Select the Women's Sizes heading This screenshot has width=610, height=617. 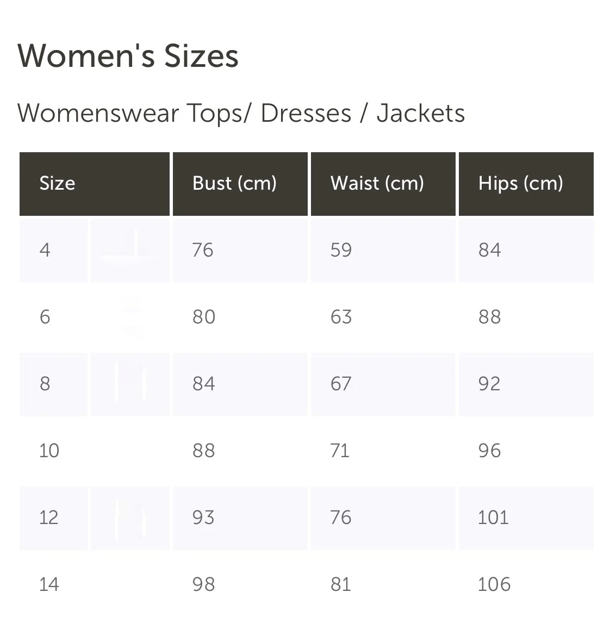point(128,56)
